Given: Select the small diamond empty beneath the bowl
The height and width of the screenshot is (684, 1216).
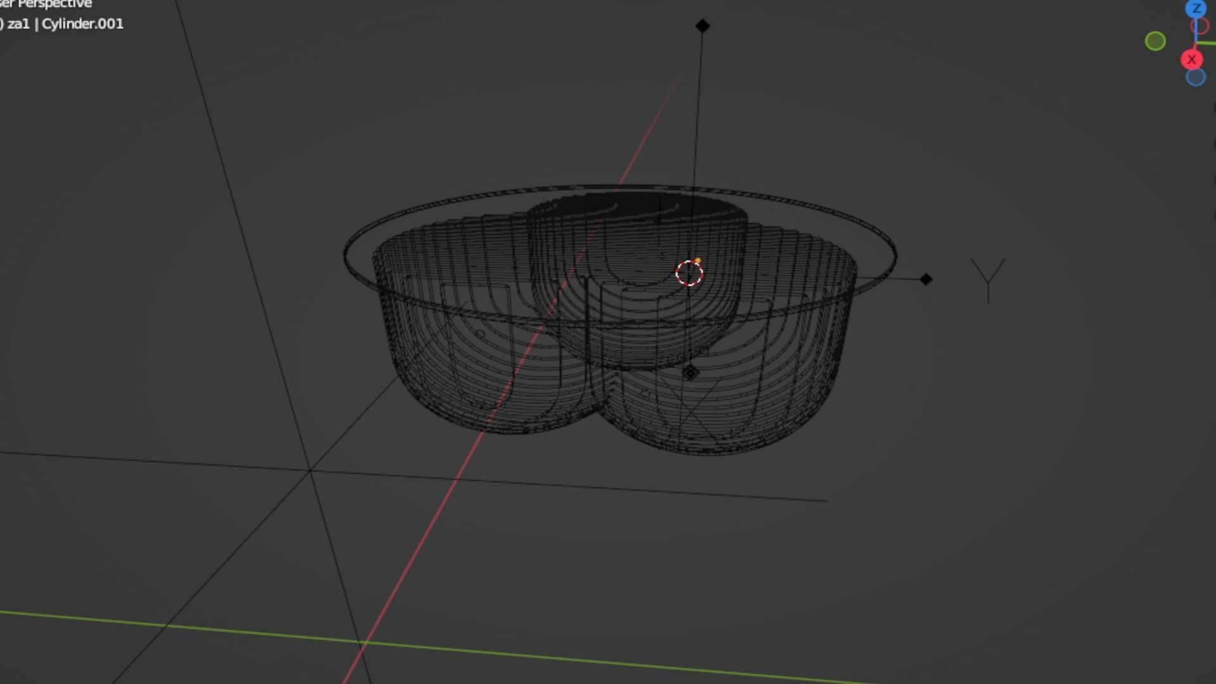Looking at the screenshot, I should coord(690,373).
